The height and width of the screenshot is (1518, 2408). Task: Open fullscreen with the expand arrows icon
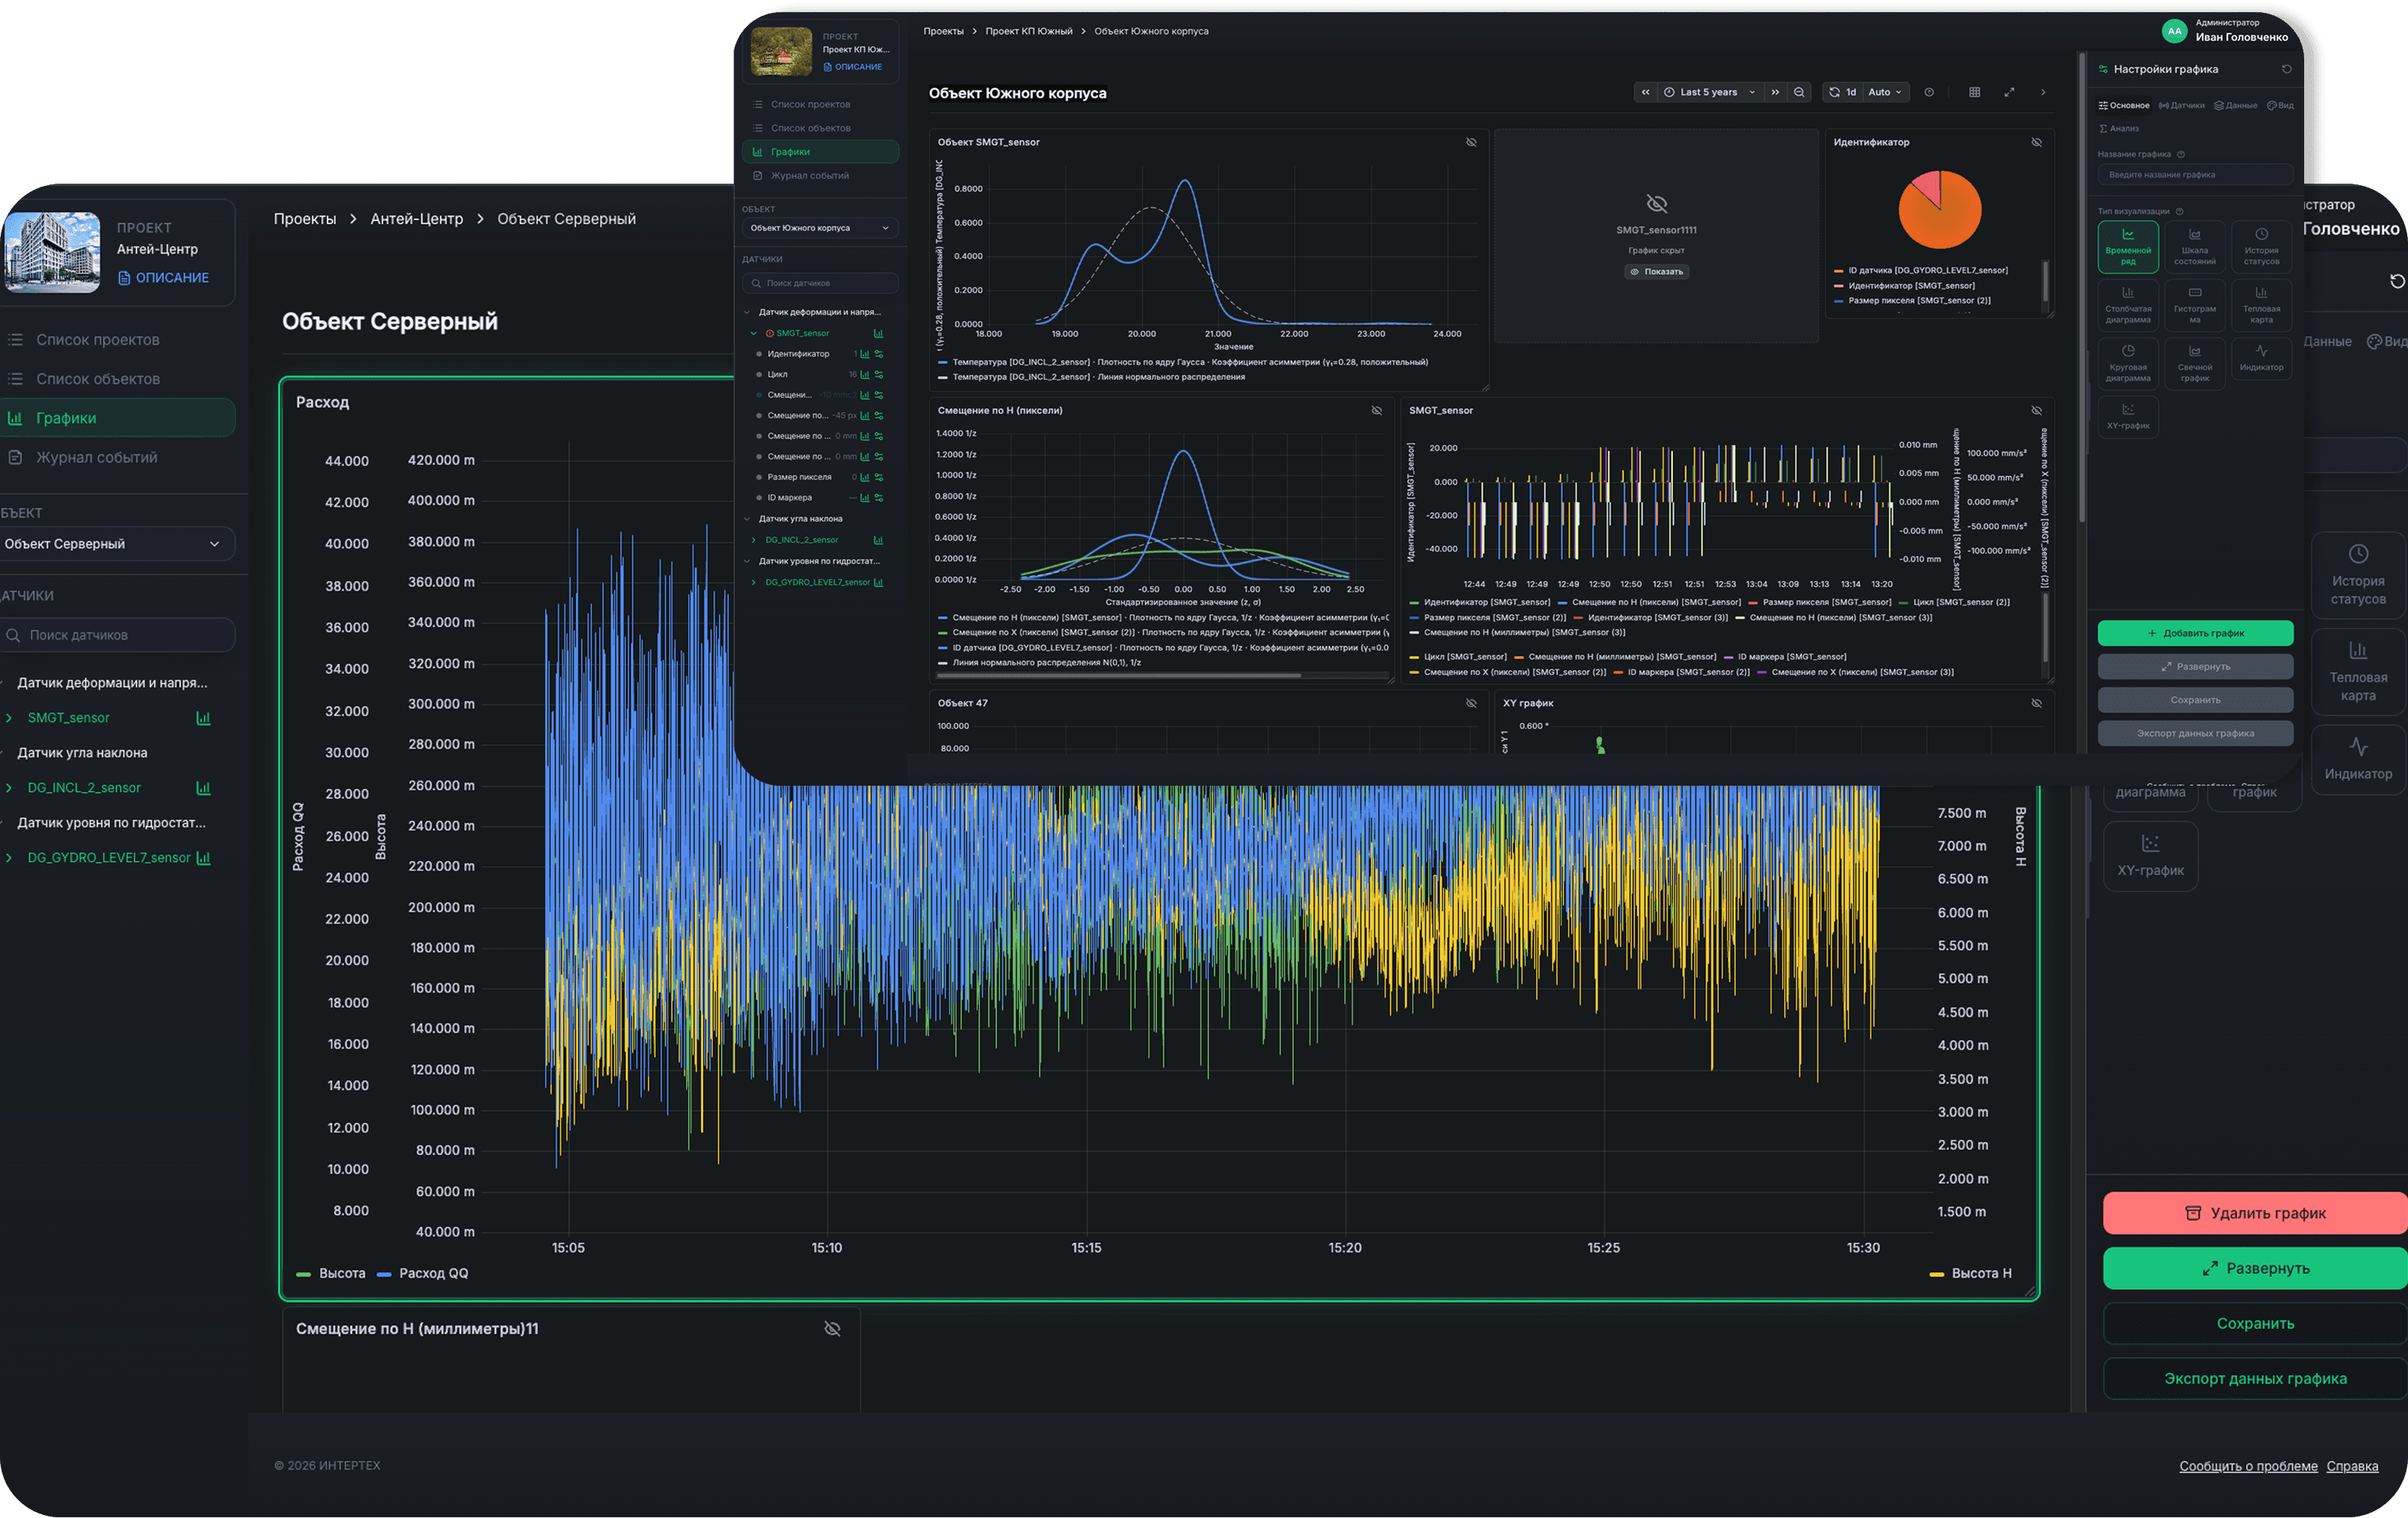pyautogui.click(x=2009, y=92)
